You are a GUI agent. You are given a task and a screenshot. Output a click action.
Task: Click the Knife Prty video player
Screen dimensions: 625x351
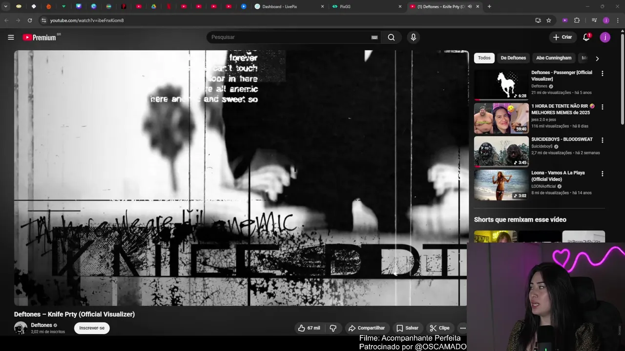[x=241, y=178]
